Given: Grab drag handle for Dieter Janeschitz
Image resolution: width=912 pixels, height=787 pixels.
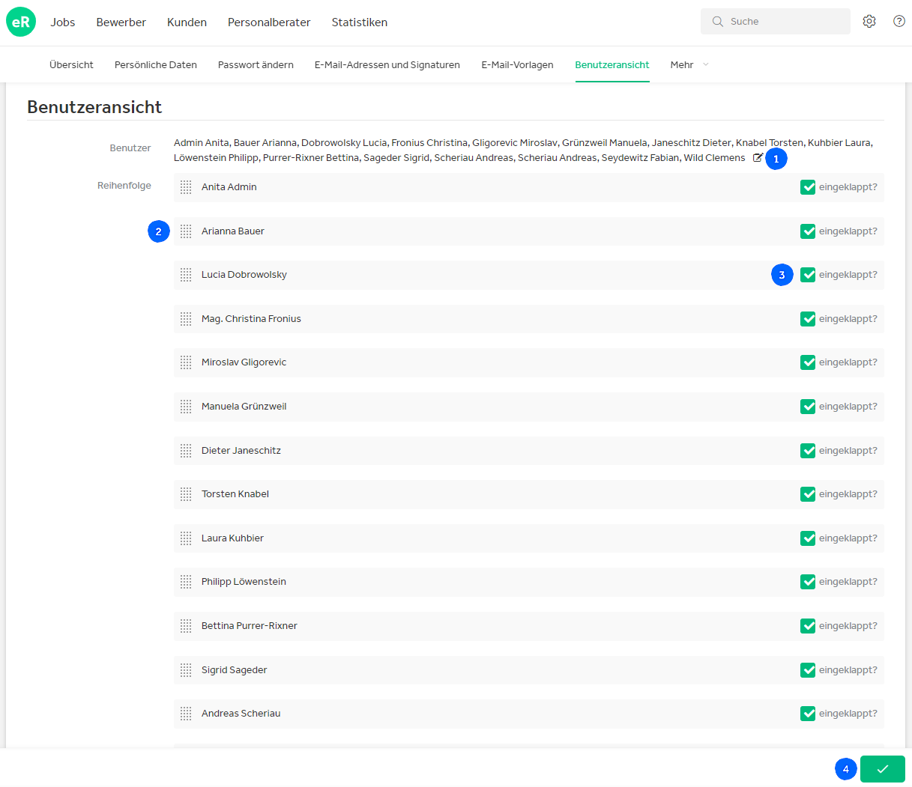Looking at the screenshot, I should click(x=186, y=451).
